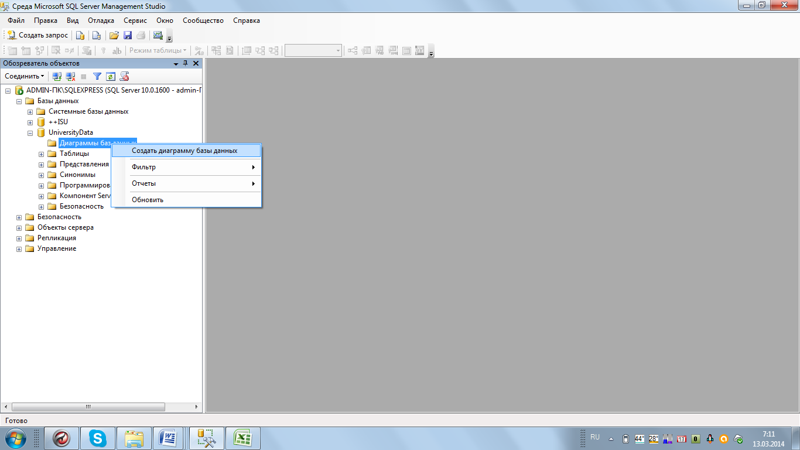This screenshot has width=800, height=450.
Task: Click the Disconnect icon with red cross
Action: [x=70, y=76]
